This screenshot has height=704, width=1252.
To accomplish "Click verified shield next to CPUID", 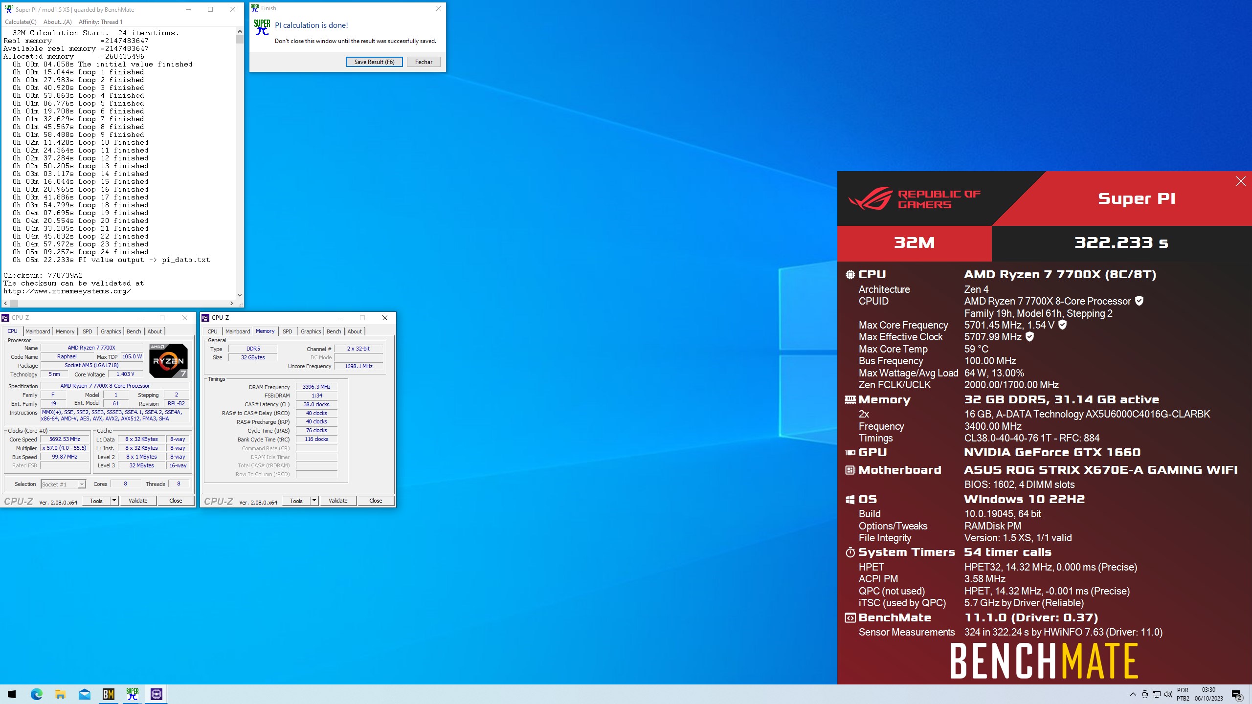I will (1139, 301).
